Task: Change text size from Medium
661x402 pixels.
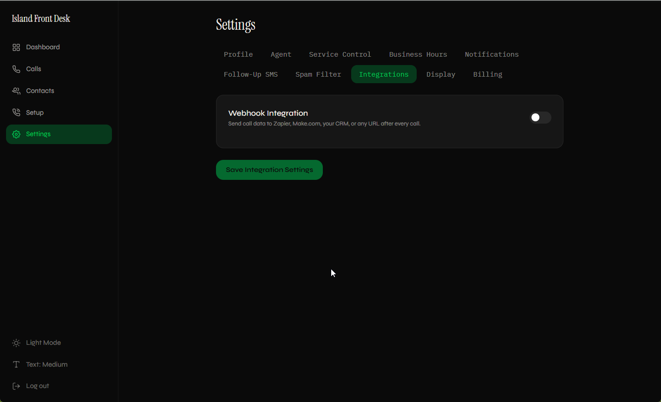Action: point(46,364)
